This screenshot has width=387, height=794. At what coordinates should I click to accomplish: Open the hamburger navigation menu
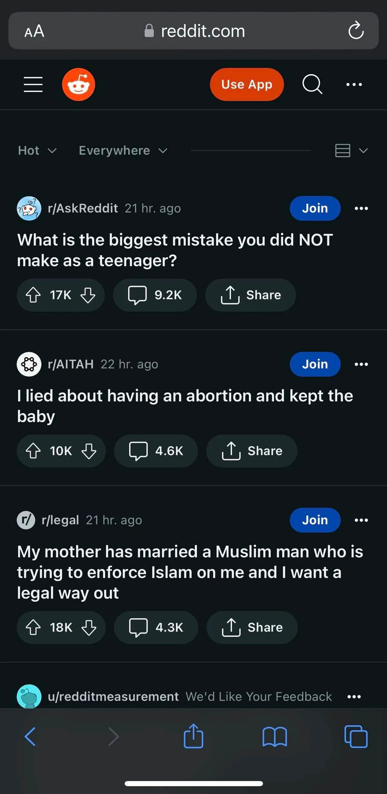[x=33, y=85]
